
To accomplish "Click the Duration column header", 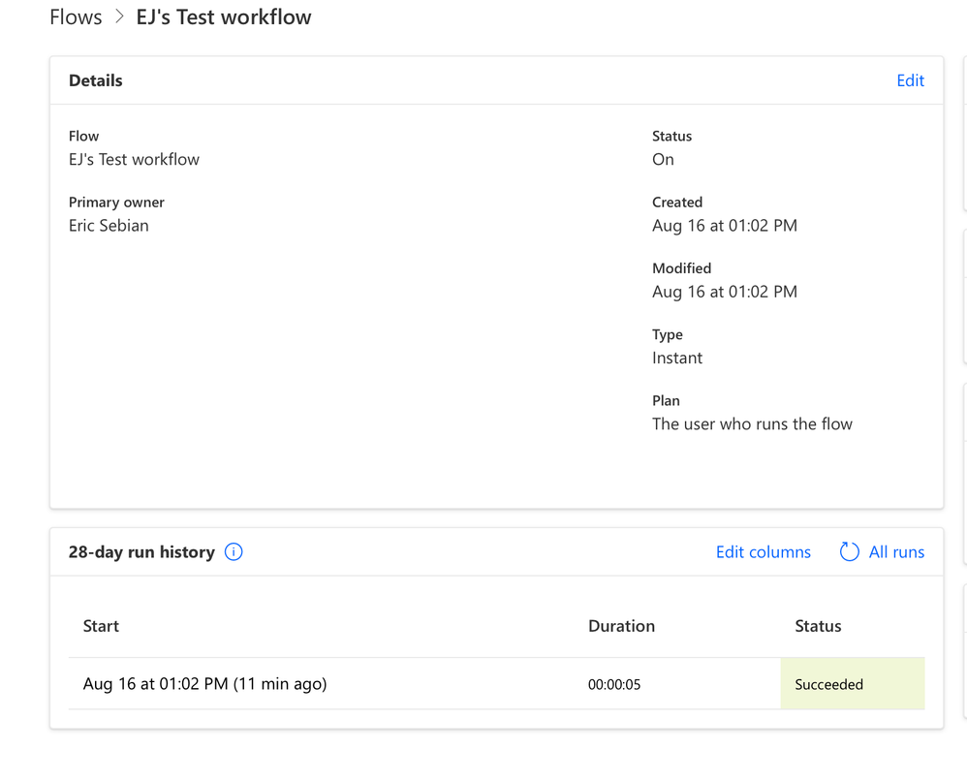I will 621,626.
